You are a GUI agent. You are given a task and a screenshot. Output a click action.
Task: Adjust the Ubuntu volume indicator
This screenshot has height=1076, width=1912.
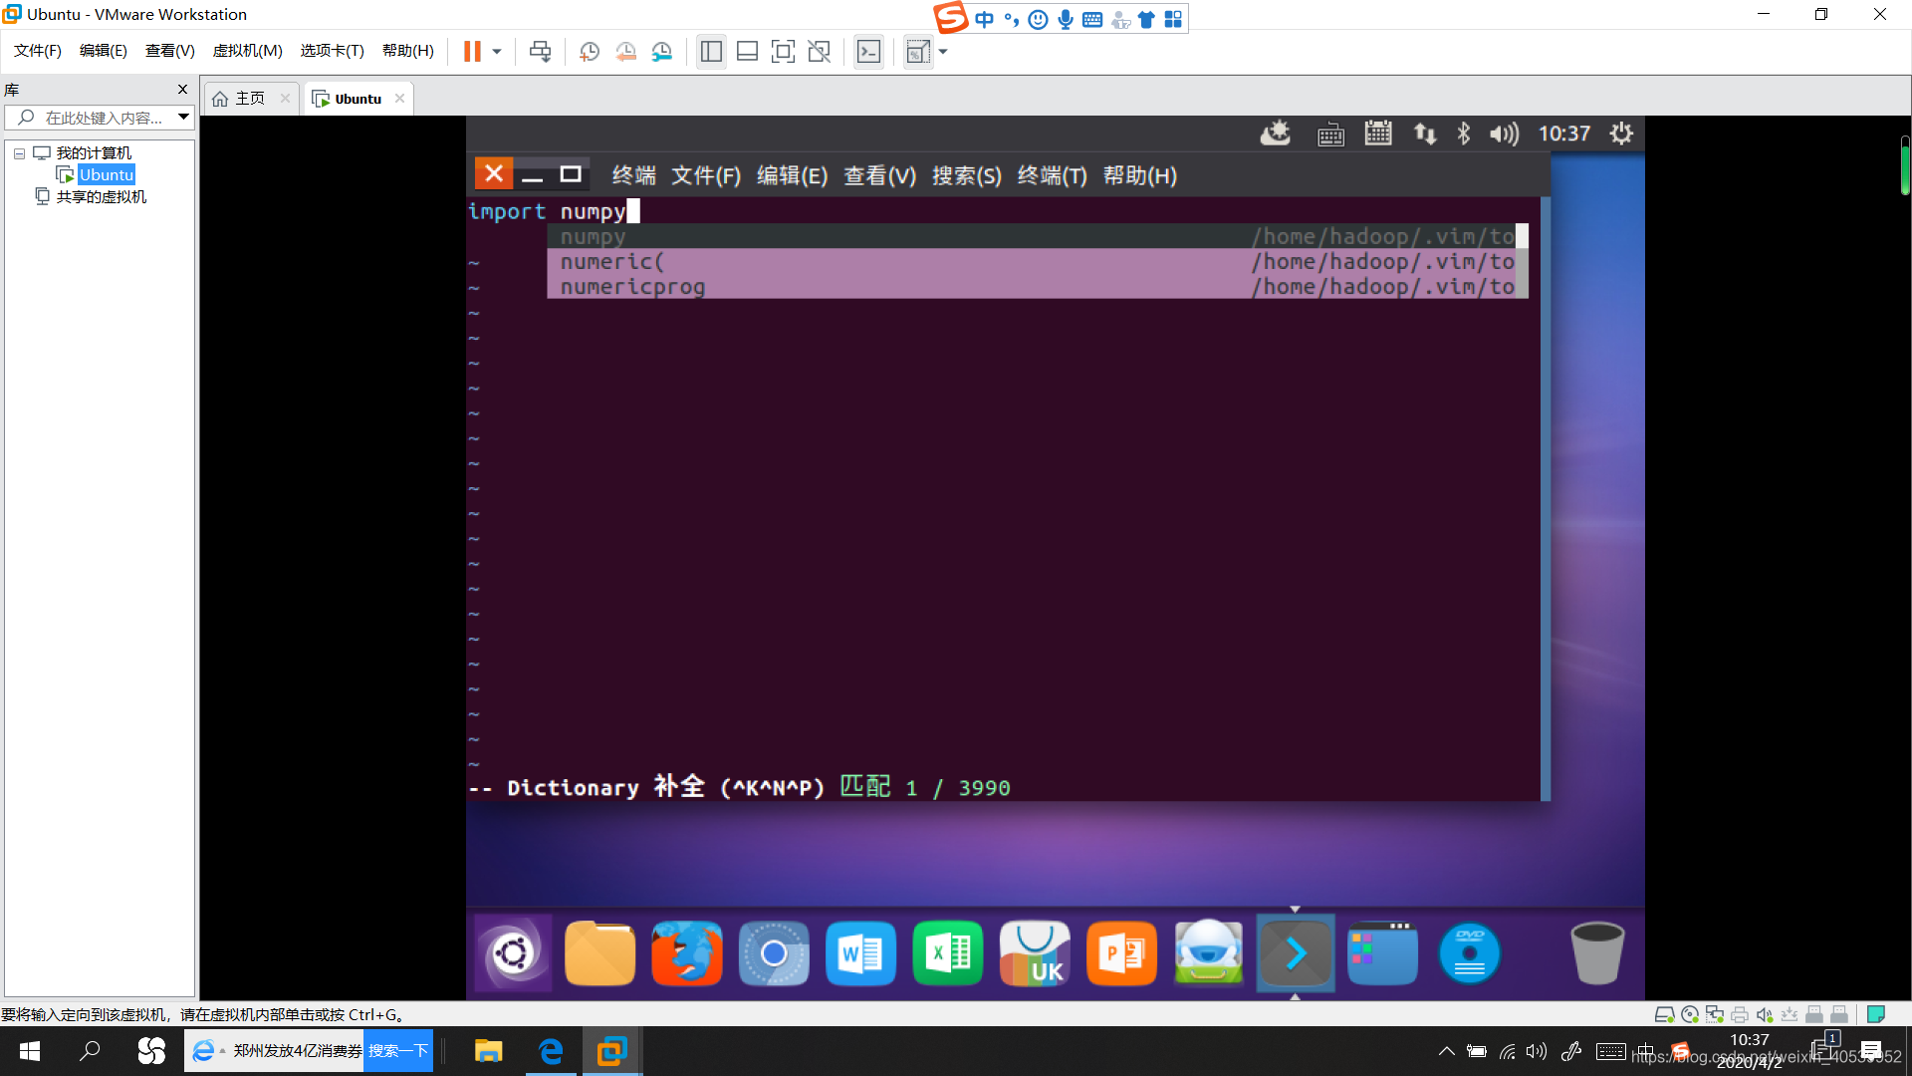tap(1504, 133)
